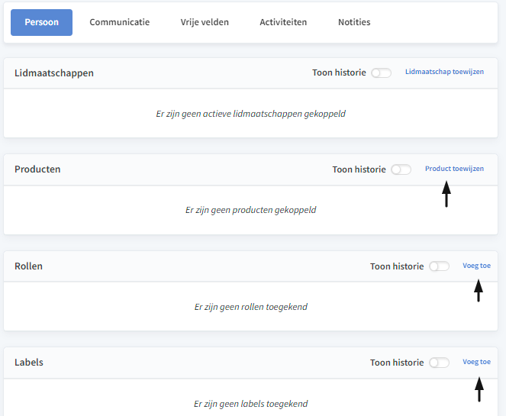Click the Producten section heading

tap(37, 169)
